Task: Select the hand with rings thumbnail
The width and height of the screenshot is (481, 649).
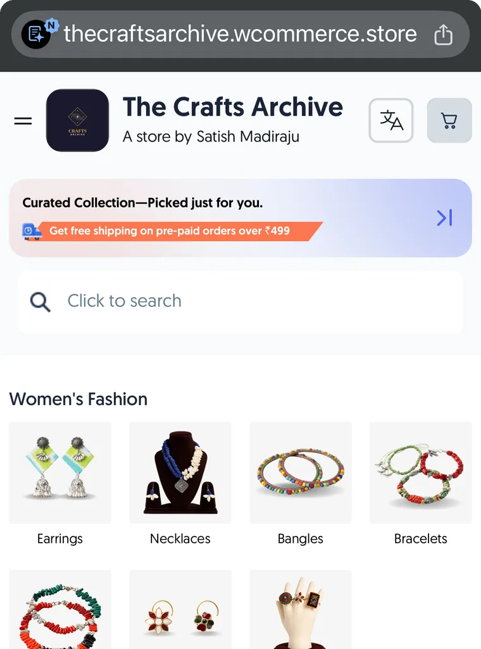Action: click(301, 609)
